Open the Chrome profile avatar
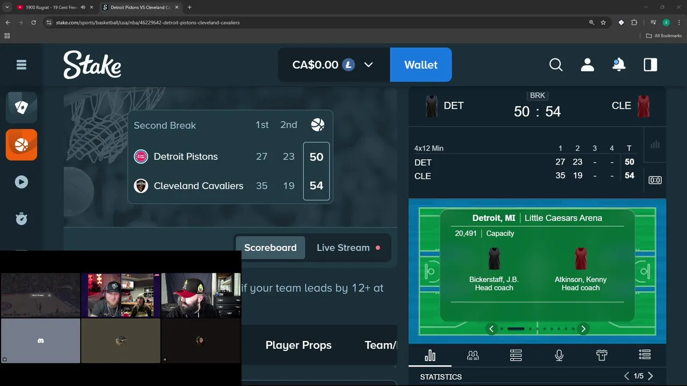The width and height of the screenshot is (687, 386). click(666, 23)
